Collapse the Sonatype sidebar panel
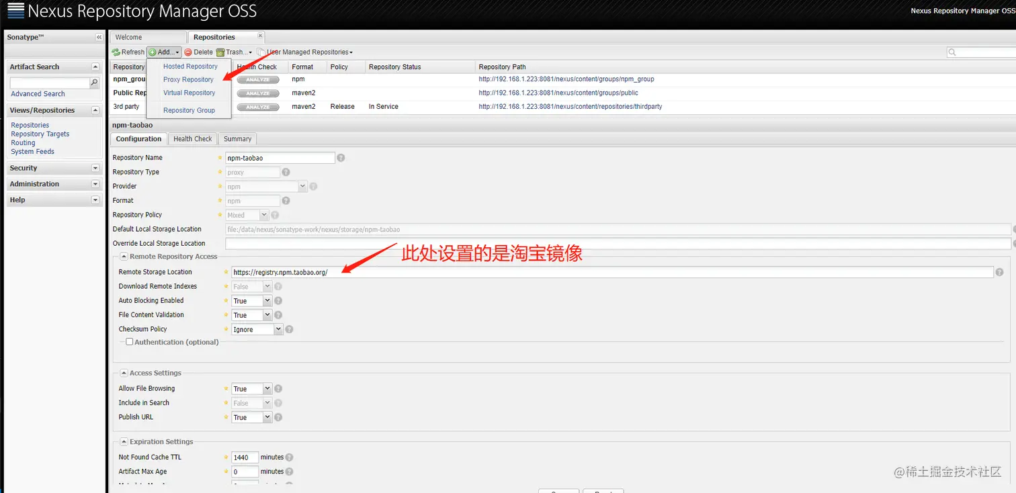 coord(99,38)
